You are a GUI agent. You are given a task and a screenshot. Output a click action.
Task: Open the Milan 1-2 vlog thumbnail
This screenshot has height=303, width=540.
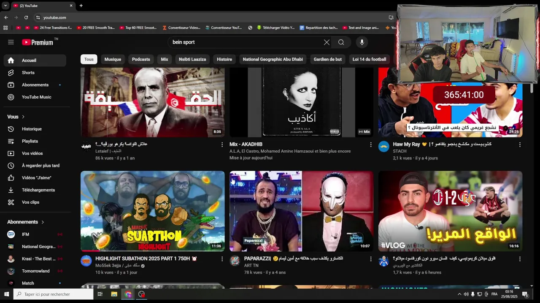tap(450, 211)
